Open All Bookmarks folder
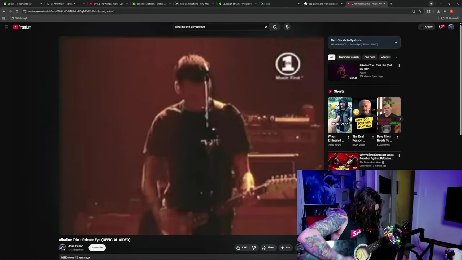 [x=450, y=18]
